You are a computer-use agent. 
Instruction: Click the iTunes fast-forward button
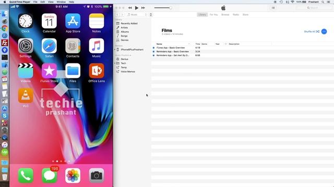(x=143, y=8)
